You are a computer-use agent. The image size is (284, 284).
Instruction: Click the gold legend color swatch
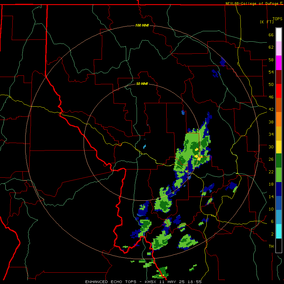coord(279,133)
